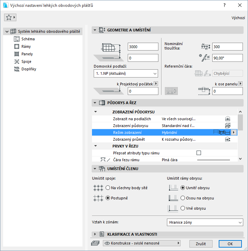Select the Uvnitř obrysu radio button
The image size is (248, 251).
click(183, 187)
